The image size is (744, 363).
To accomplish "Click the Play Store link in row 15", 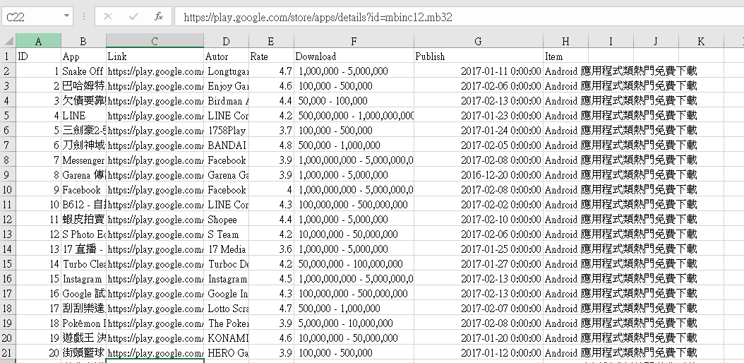I will [155, 264].
